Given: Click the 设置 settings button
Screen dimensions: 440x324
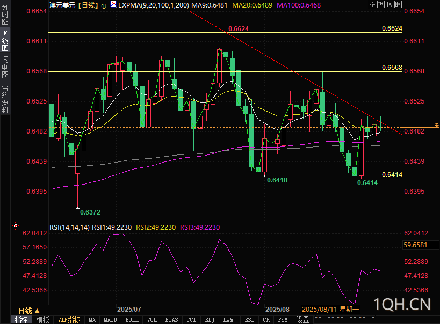Looking at the screenshot, I should tap(303, 320).
